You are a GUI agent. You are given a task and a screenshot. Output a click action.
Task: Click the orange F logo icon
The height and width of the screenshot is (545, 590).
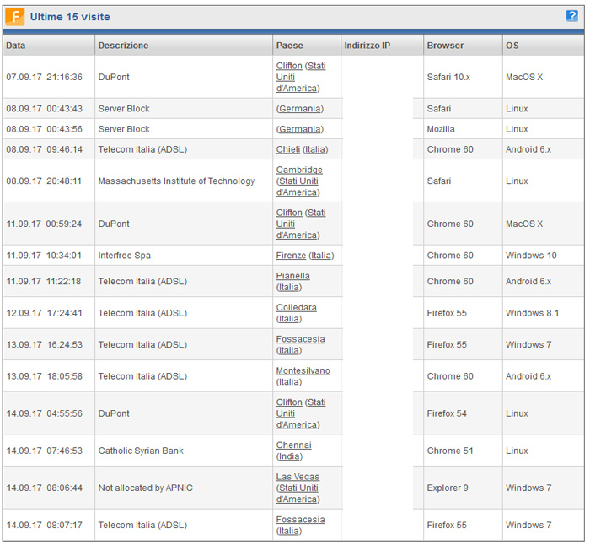tap(15, 17)
